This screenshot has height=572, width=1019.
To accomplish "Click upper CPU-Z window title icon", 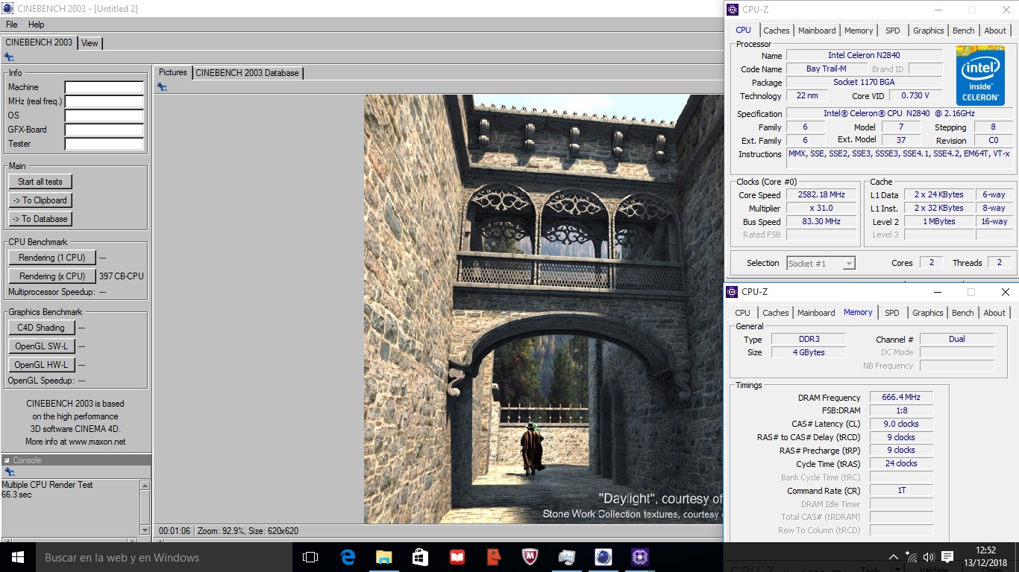I will point(732,10).
